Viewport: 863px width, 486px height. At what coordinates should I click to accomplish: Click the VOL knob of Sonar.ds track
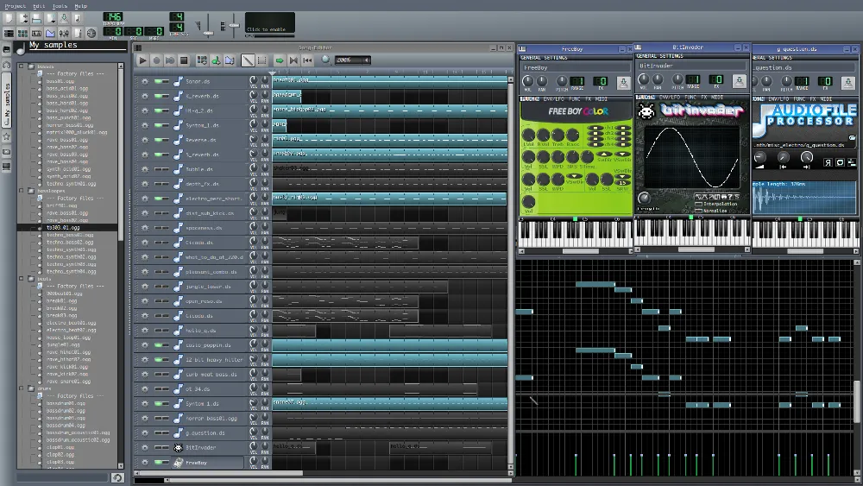coord(253,80)
